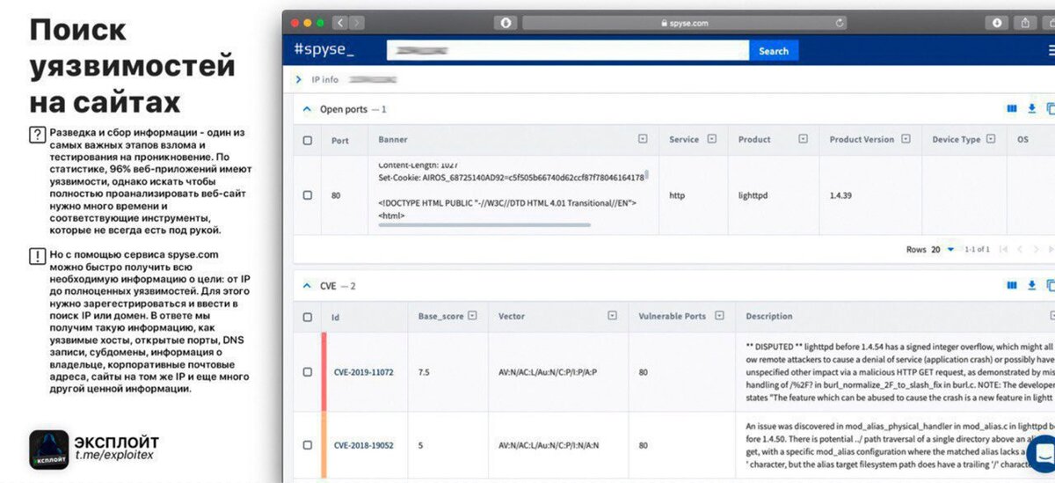Open columns settings for Open ports table
The image size is (1055, 483).
click(1012, 109)
